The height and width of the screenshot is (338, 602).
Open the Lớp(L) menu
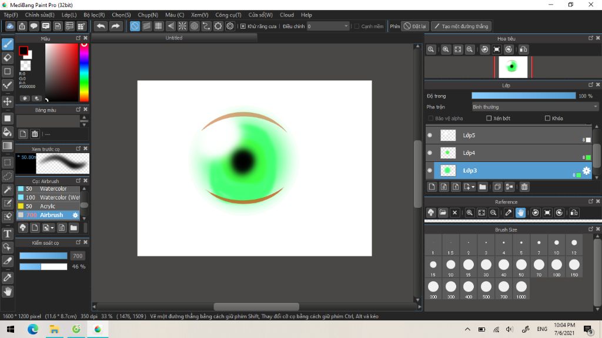pos(69,15)
